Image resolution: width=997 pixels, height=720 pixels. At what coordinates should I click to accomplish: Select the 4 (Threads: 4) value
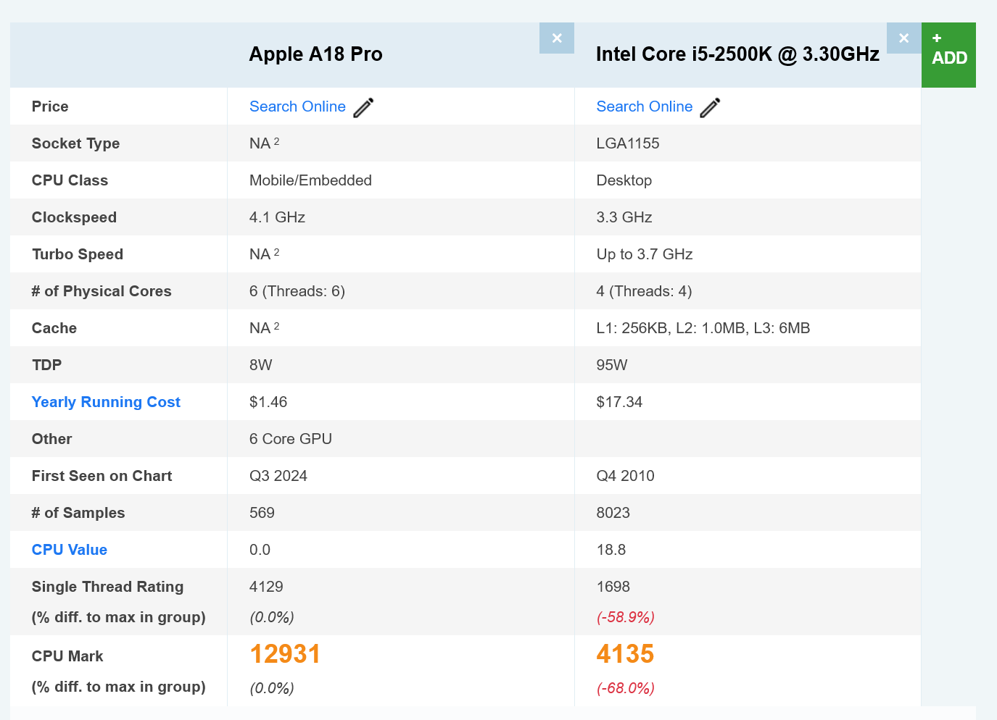coord(645,291)
